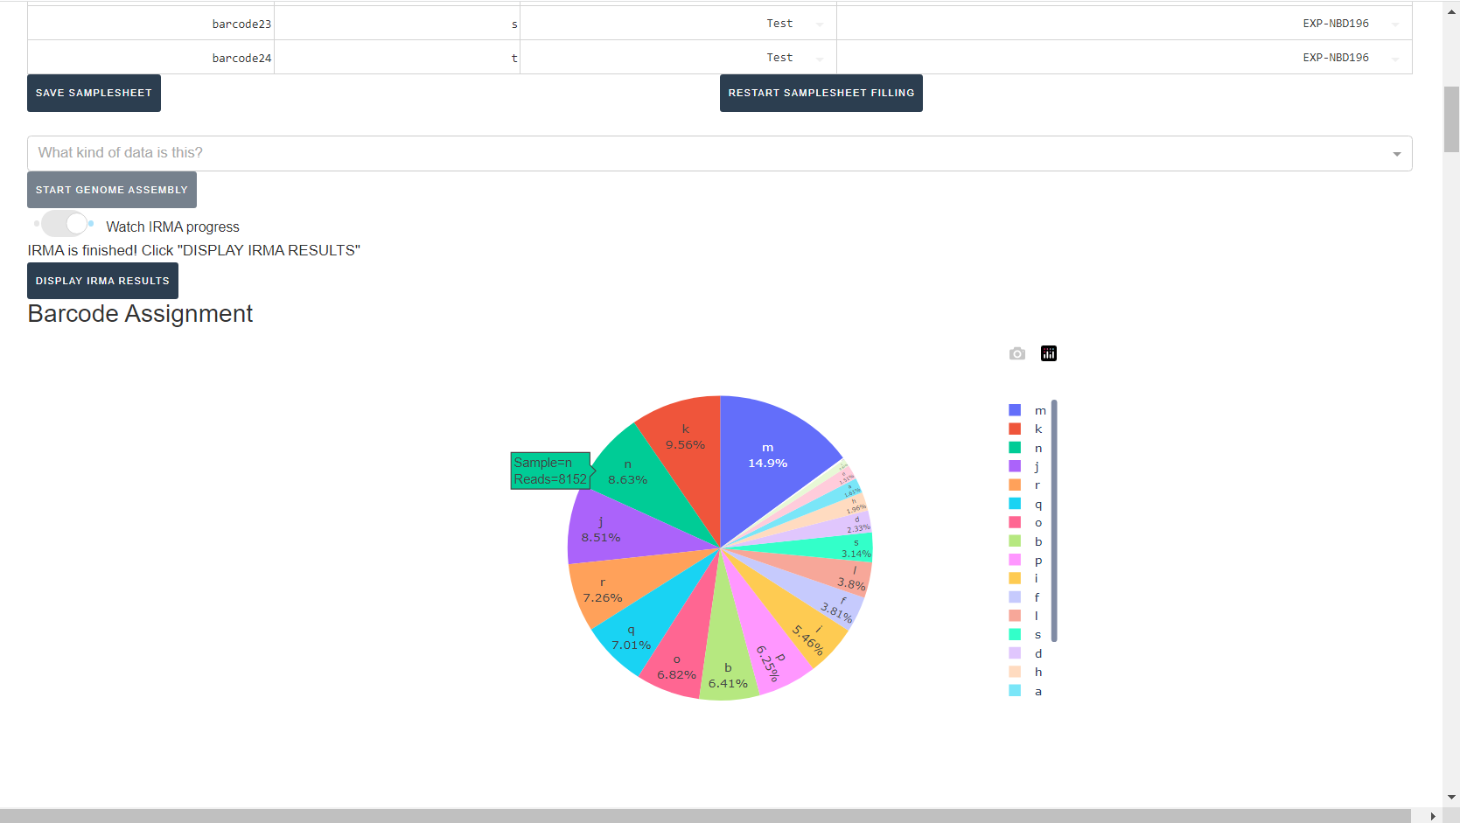Screen dimensions: 1460x823
Task: Click the Plotly logo icon
Action: (x=1049, y=353)
